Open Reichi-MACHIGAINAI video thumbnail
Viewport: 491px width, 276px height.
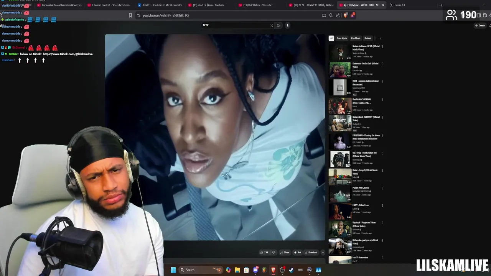[x=340, y=106]
